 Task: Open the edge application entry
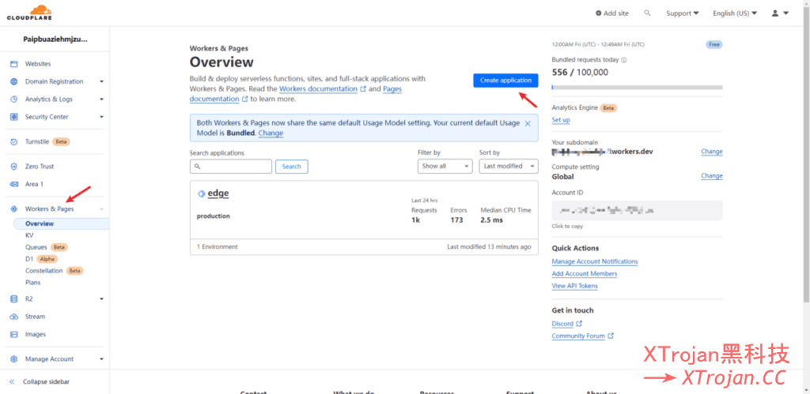(x=218, y=193)
